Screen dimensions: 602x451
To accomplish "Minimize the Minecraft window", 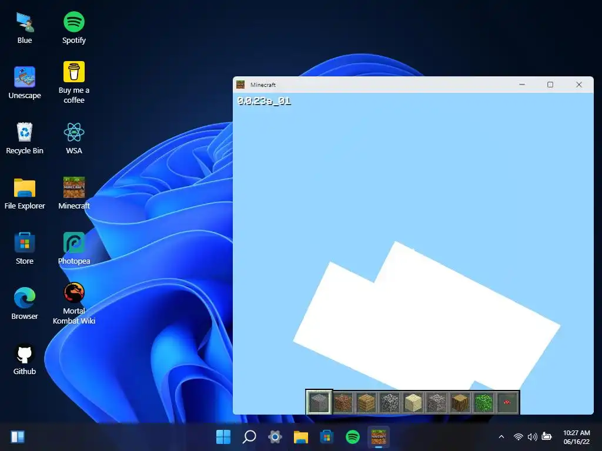I will click(x=522, y=85).
